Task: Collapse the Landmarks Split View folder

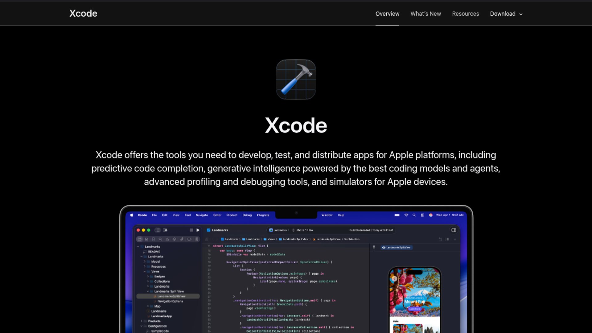Action: 148,291
